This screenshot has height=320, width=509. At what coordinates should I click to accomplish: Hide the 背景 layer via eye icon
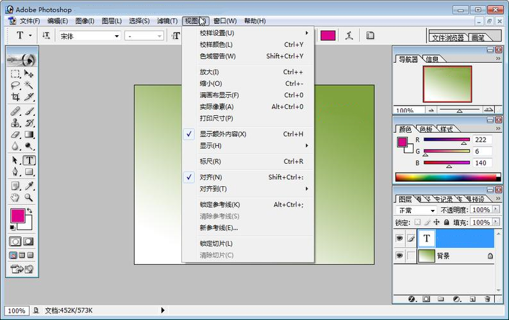[399, 255]
